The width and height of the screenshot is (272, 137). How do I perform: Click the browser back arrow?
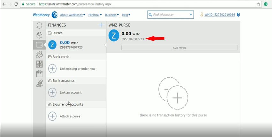click(x=4, y=4)
